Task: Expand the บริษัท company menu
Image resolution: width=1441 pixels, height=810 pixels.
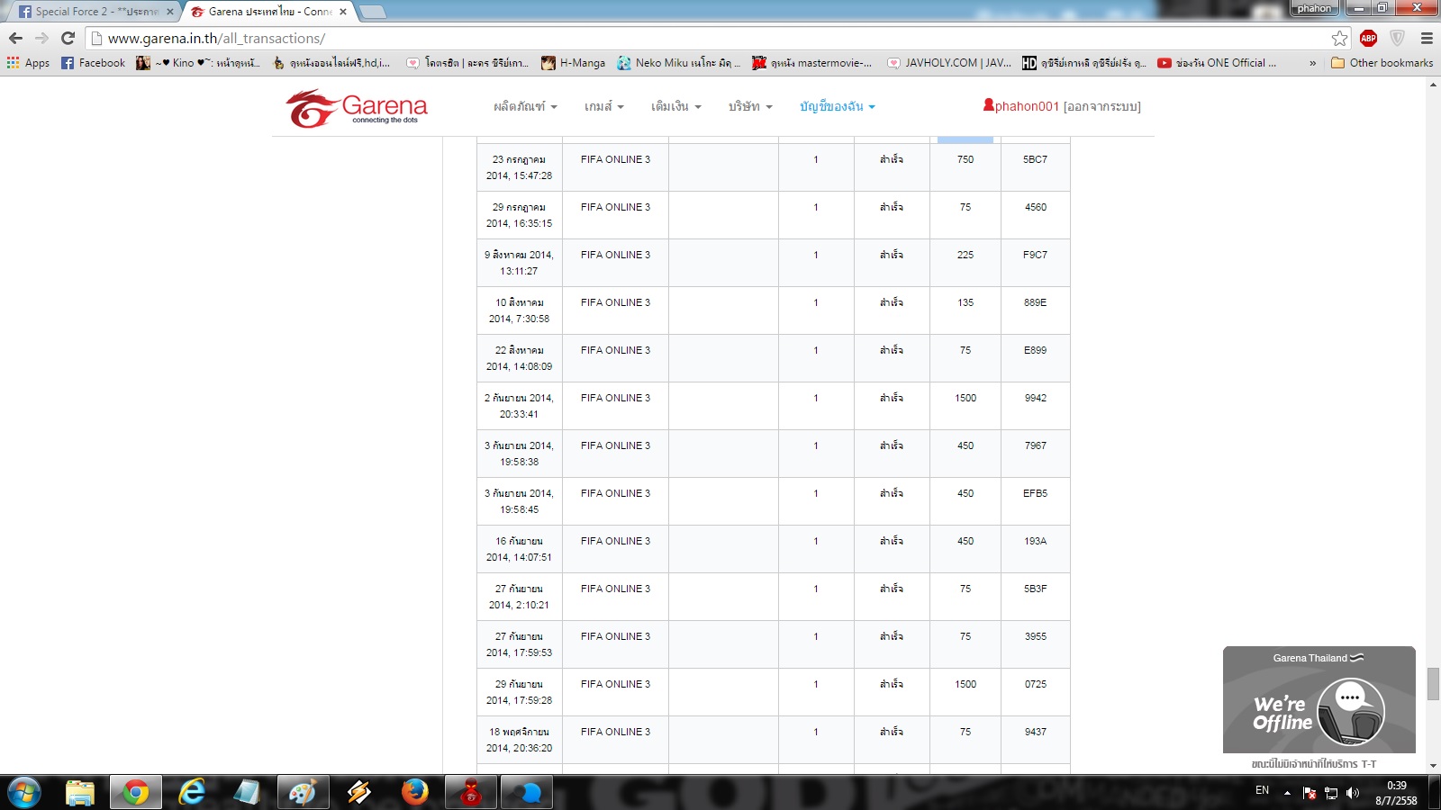Action: [x=750, y=106]
